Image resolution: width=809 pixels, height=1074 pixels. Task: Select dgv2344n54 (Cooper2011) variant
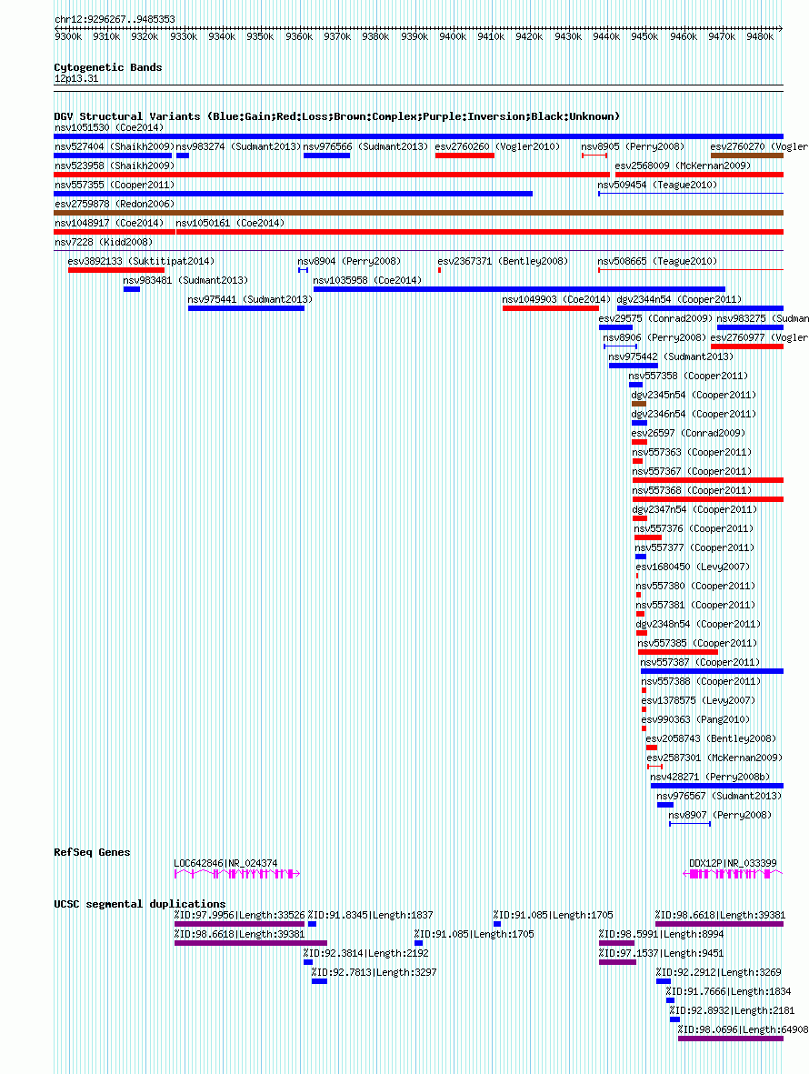(700, 309)
